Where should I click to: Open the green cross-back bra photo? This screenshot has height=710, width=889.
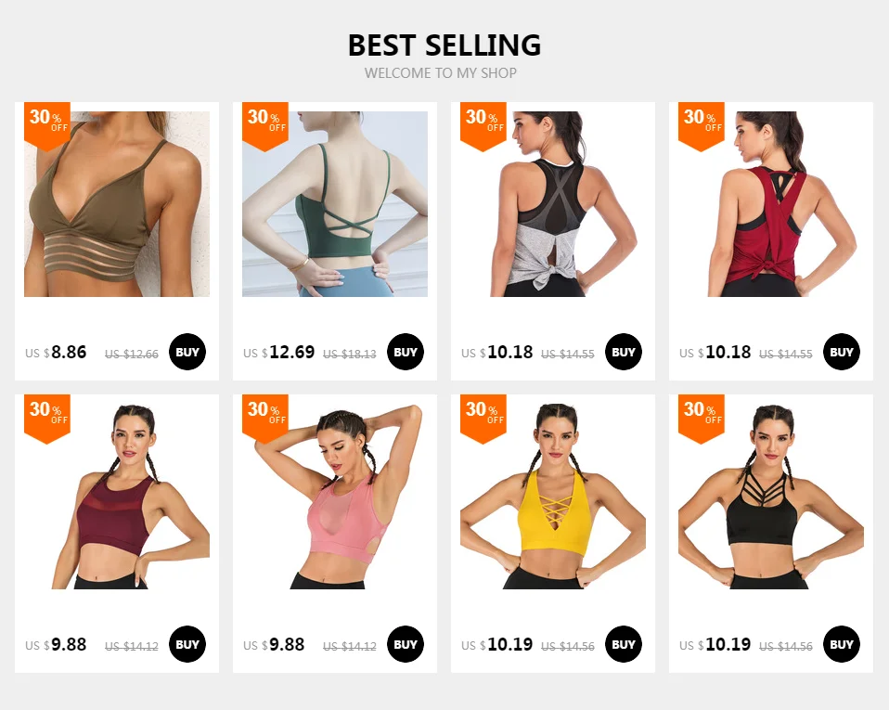(335, 204)
